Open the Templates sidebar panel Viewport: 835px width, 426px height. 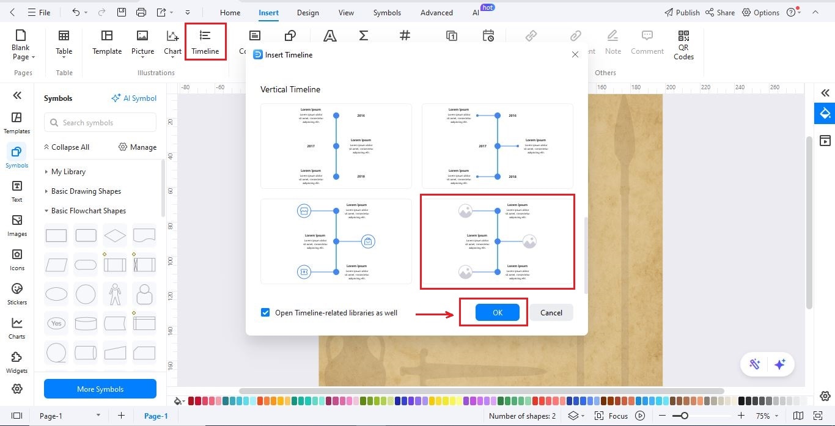(x=17, y=122)
